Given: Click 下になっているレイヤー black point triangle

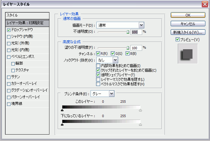Looking at the screenshot, I should coord(62,124).
